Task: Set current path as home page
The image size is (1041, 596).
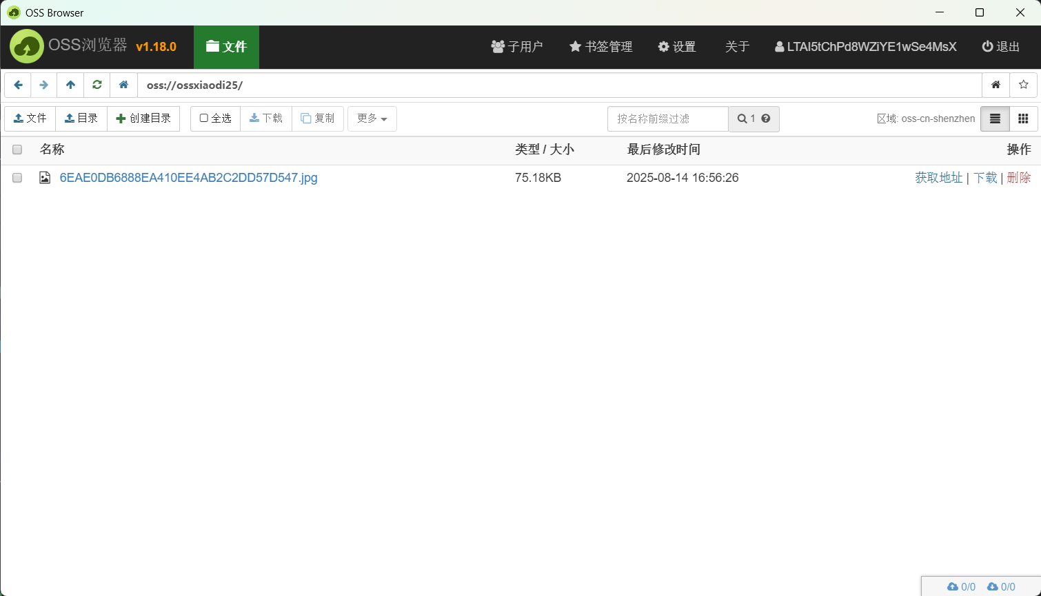Action: click(995, 85)
